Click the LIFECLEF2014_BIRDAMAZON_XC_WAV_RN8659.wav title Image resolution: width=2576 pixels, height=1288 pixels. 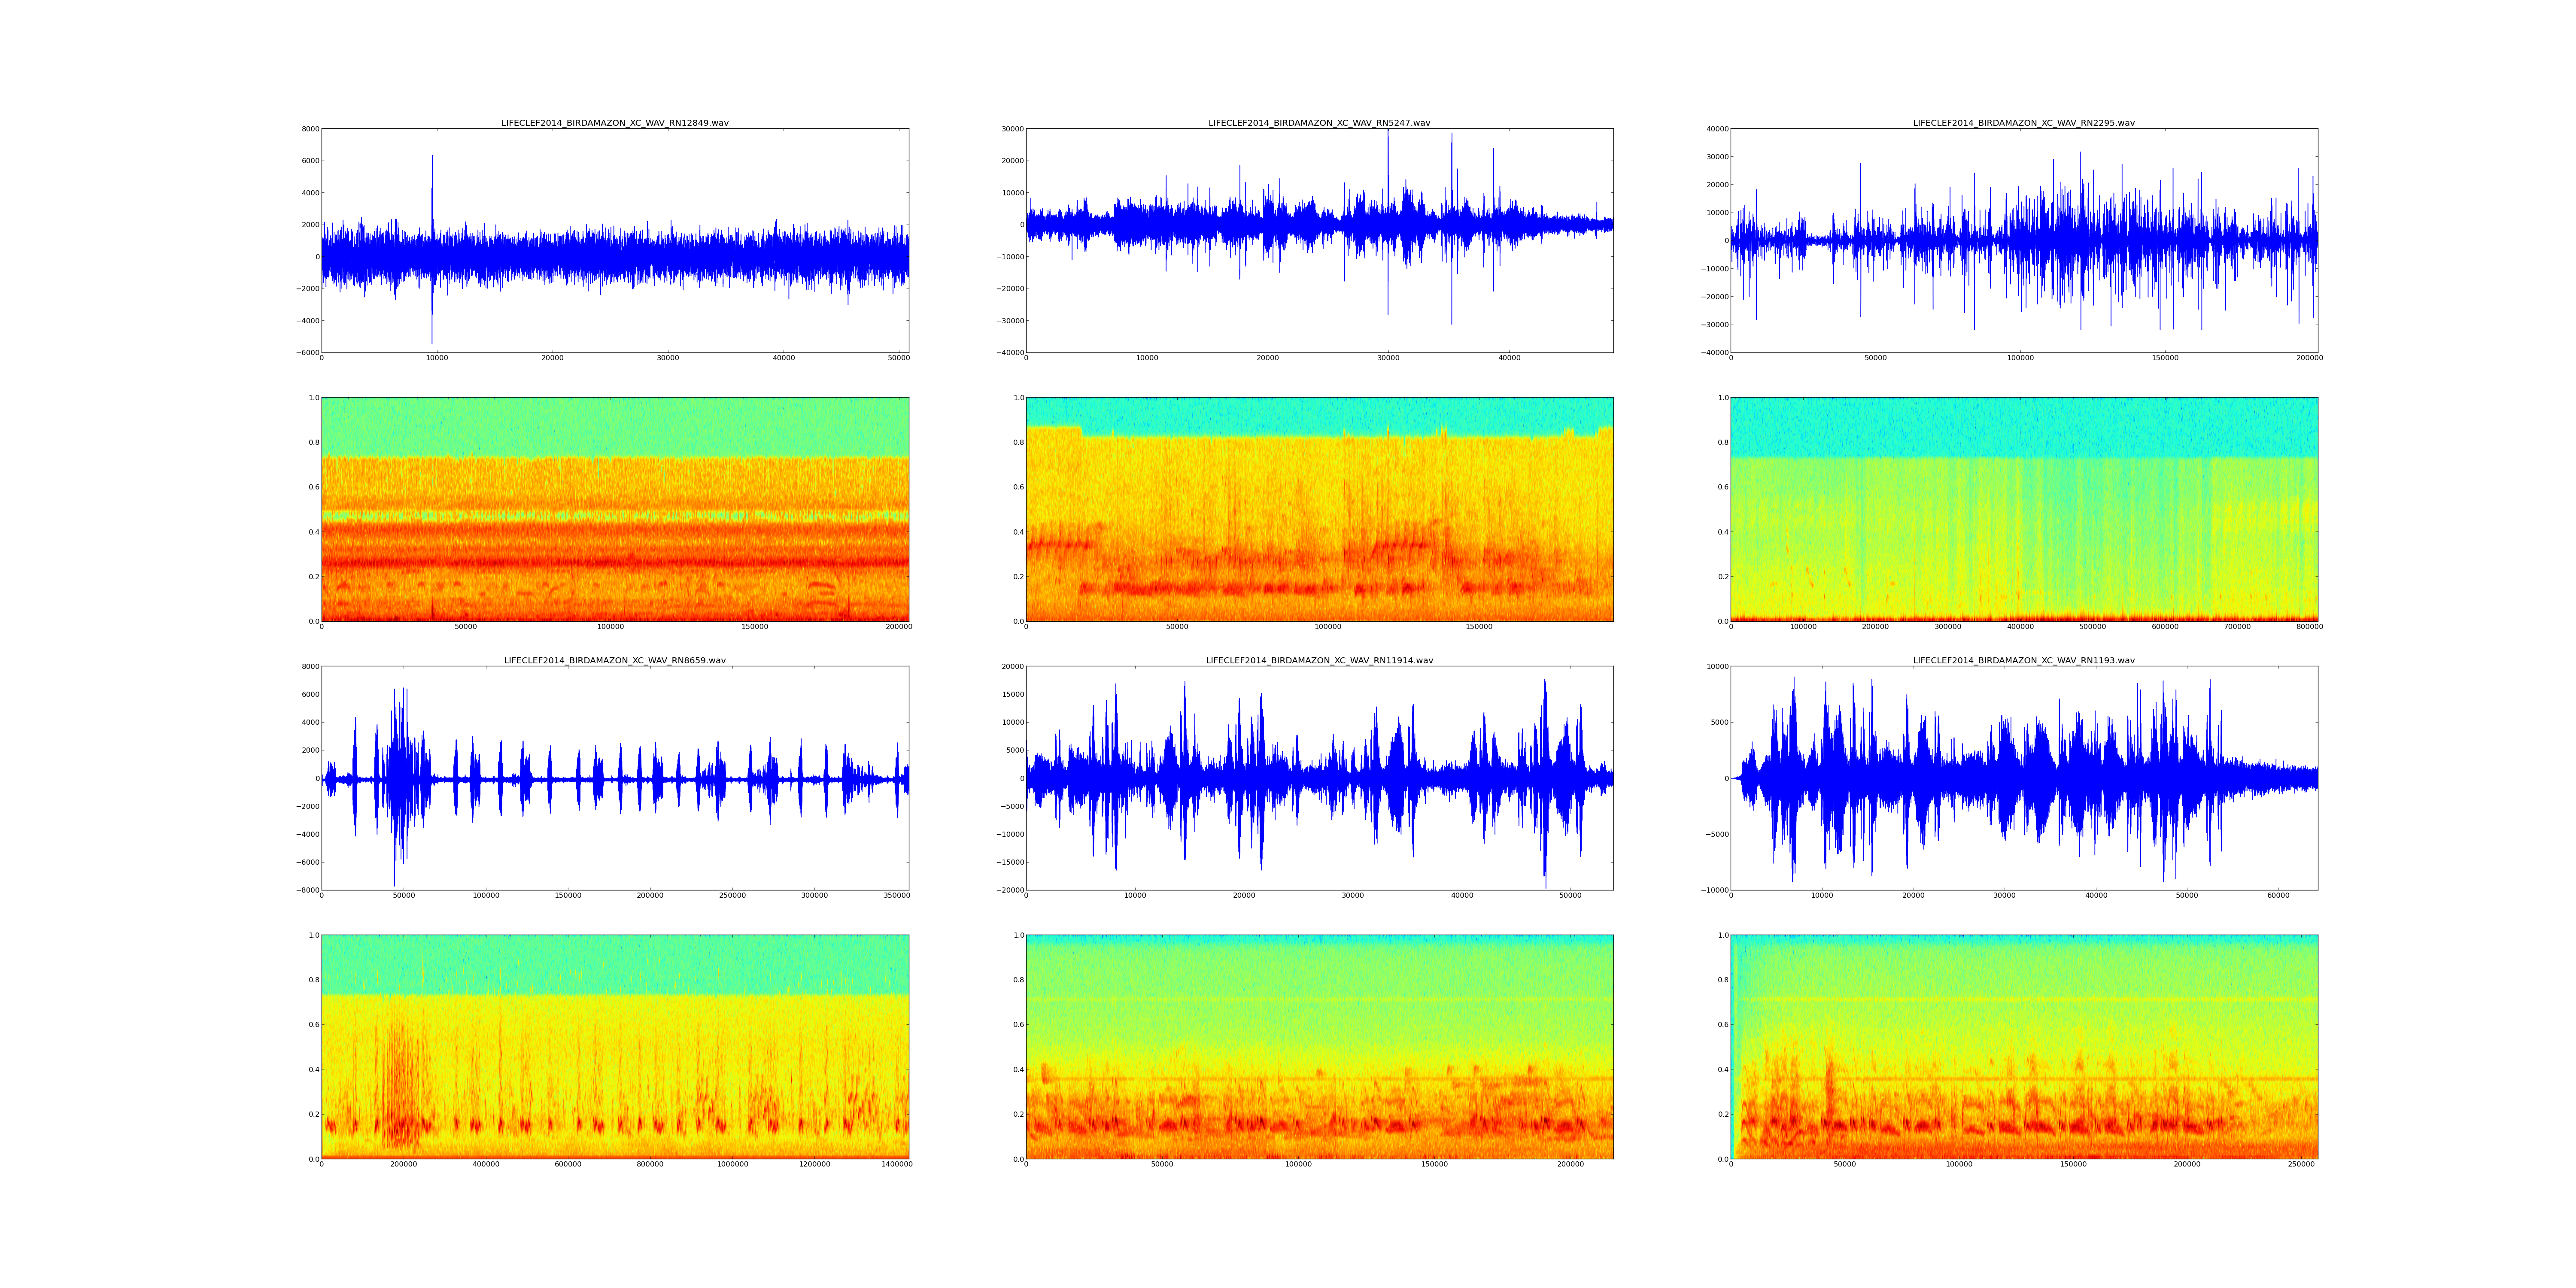(x=614, y=660)
